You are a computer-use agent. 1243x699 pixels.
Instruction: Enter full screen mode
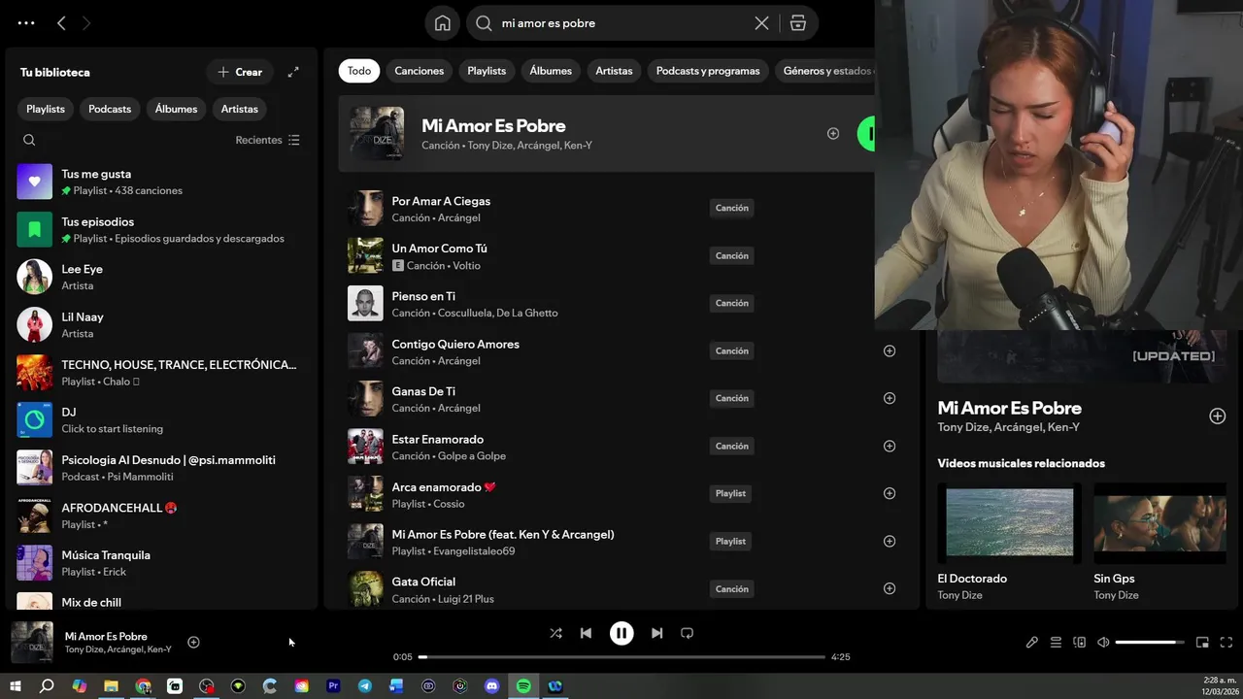pos(1226,642)
